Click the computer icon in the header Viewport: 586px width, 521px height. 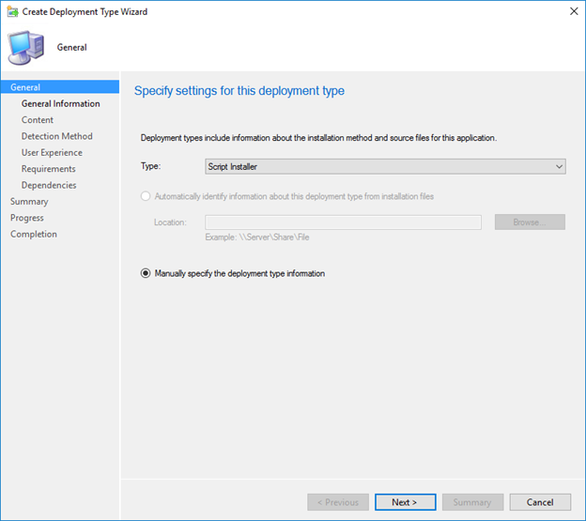(25, 46)
